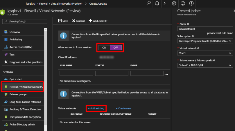
Task: Discard changes using the toolbar
Action: coord(78,21)
